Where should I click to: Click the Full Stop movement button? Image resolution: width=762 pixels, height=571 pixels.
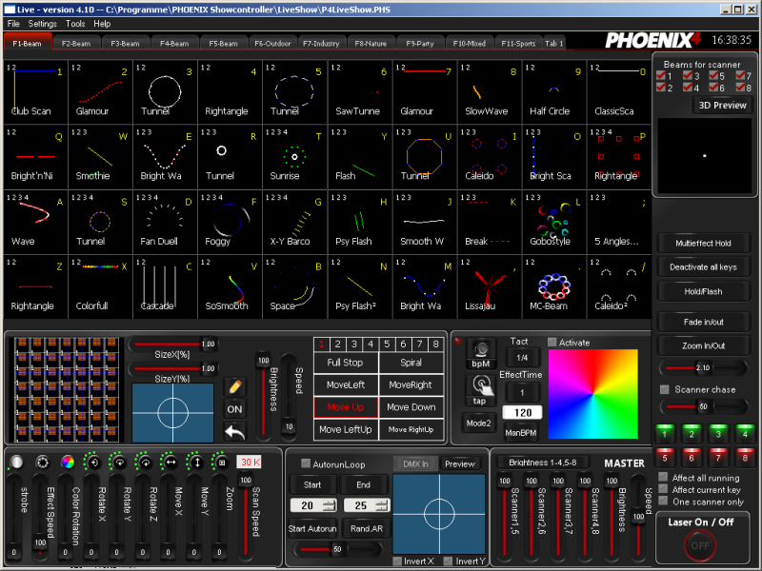346,363
